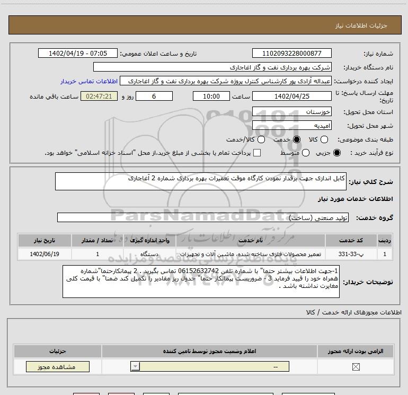408x395 pixels.
Task: Toggle the اسناد خزانه اسلامی payment checkbox
Action: 257,153
